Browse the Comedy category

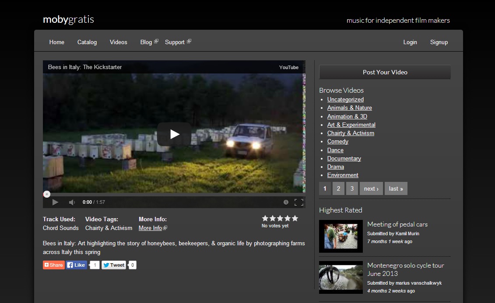coord(338,142)
